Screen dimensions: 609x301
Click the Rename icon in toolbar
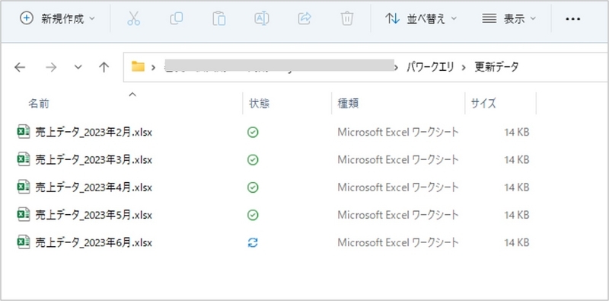(x=262, y=18)
